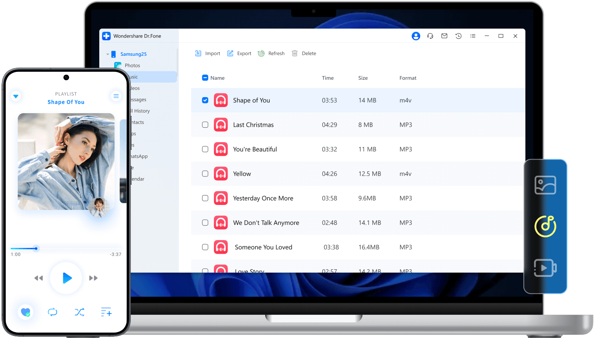Uncheck the Shape of You checkbox
Screen dimensions: 594x338
205,100
